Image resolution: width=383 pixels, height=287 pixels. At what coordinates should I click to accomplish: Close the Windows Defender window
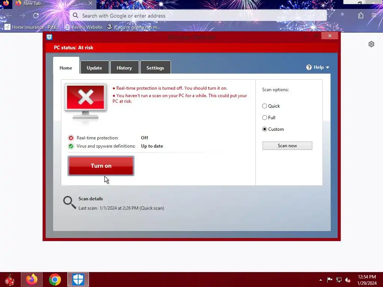click(330, 36)
